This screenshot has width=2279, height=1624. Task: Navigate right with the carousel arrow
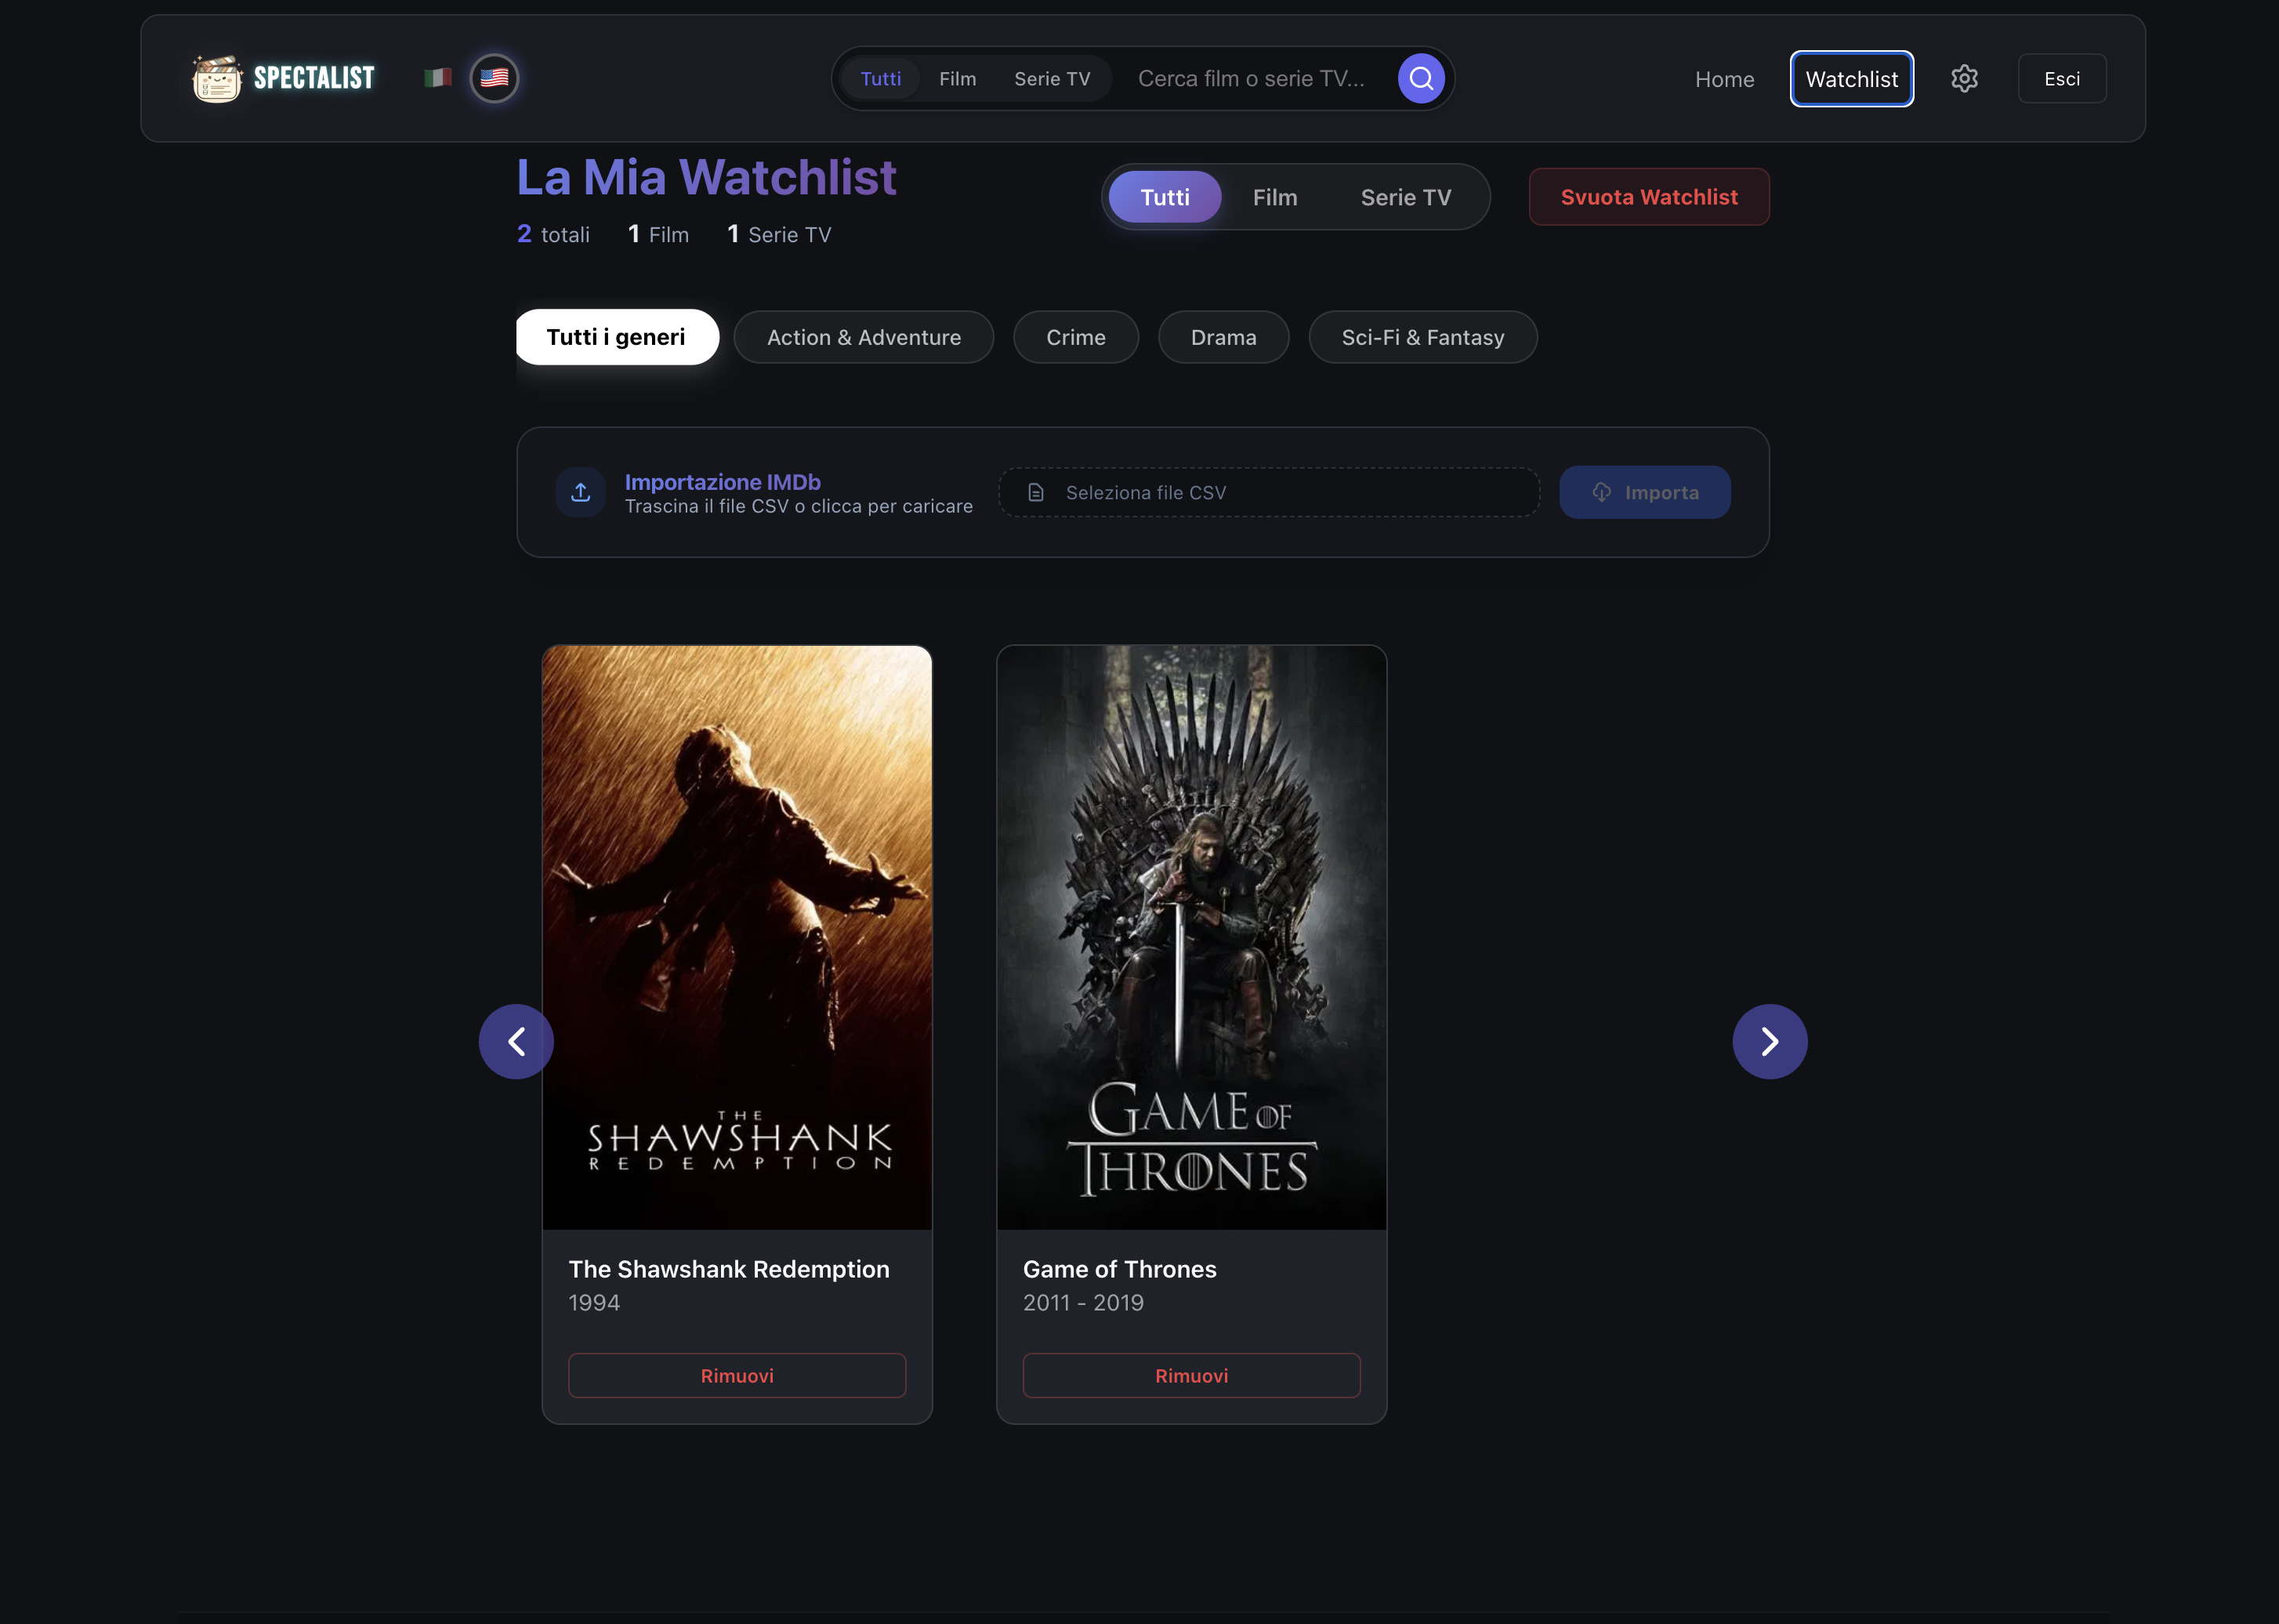pyautogui.click(x=1769, y=1041)
